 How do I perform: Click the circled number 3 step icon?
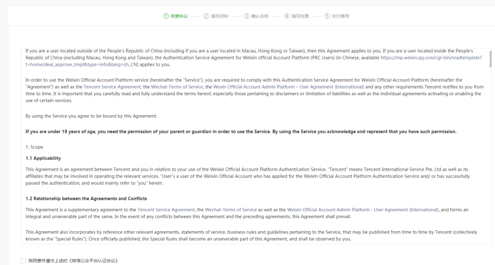[247, 16]
